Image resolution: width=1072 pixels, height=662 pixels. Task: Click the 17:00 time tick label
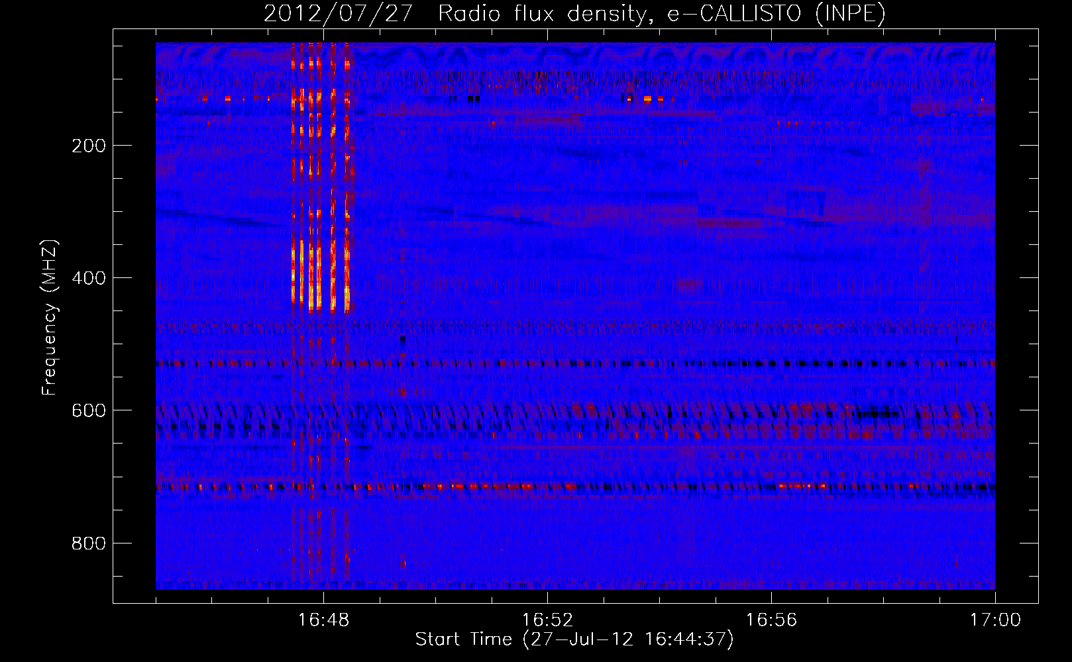tap(995, 620)
